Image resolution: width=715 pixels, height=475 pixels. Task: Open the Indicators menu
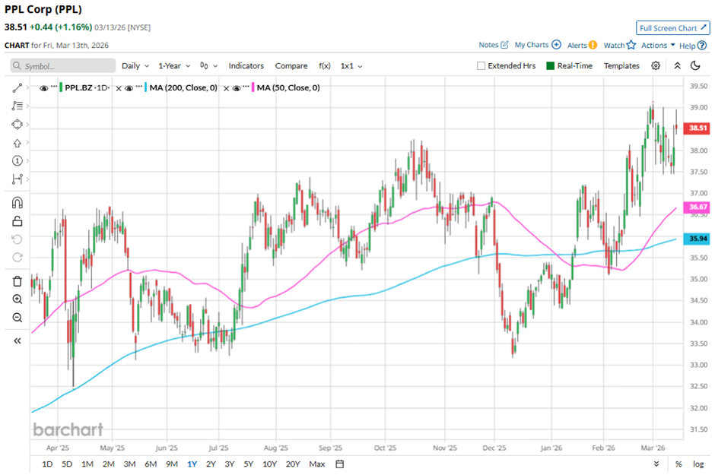[x=246, y=66]
